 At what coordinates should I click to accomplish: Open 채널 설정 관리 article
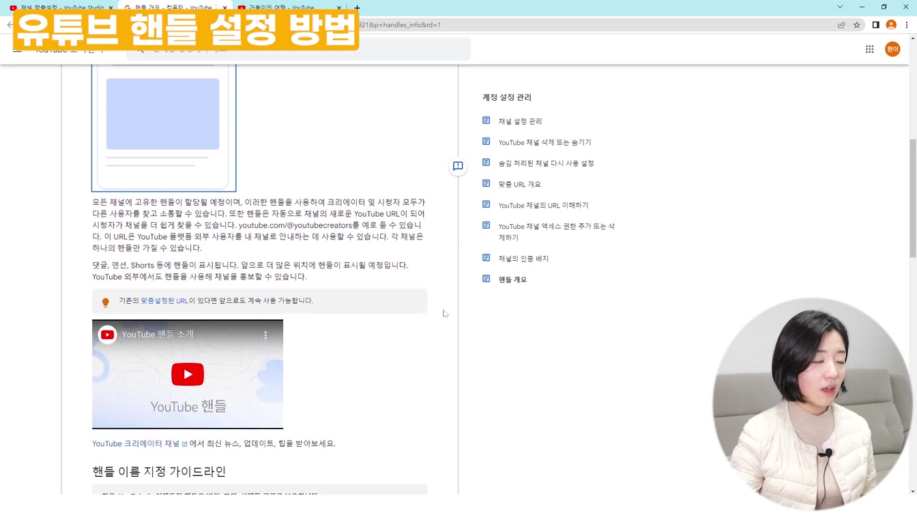point(520,121)
